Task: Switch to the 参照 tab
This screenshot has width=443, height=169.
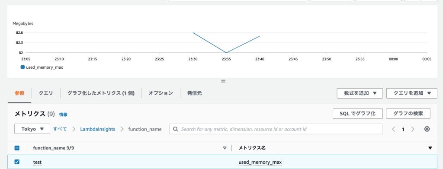Action: pyautogui.click(x=20, y=93)
